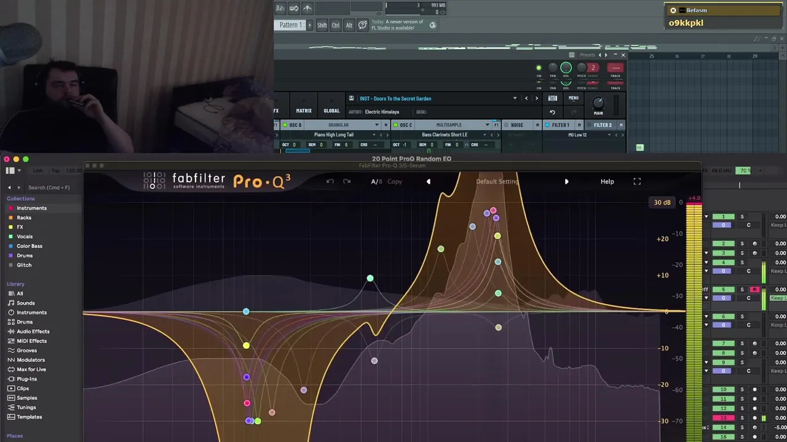Viewport: 787px width, 442px height.
Task: Open OSC B GRANULAR type dropdown
Action: pyautogui.click(x=377, y=125)
